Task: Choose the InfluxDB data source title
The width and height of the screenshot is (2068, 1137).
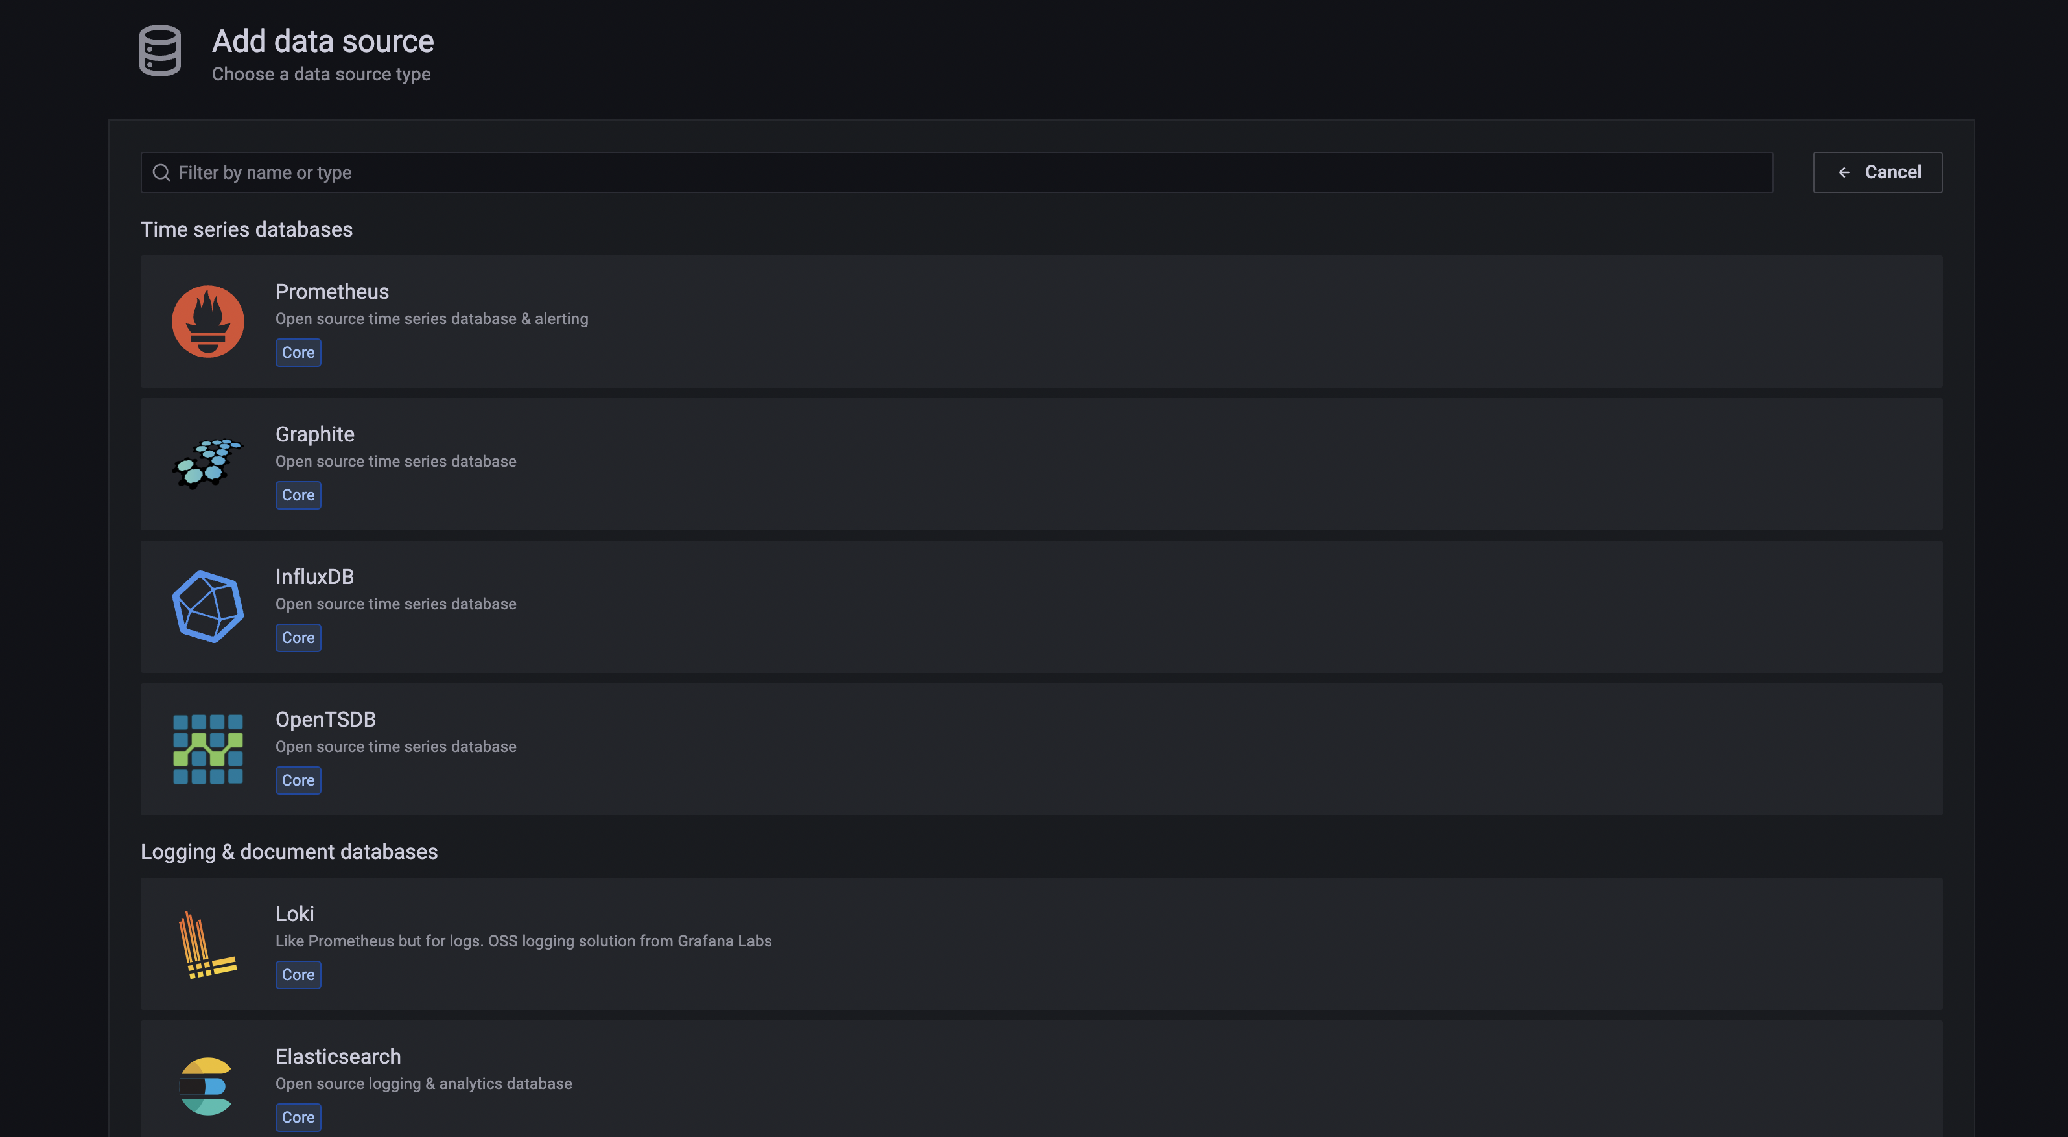Action: click(x=314, y=576)
